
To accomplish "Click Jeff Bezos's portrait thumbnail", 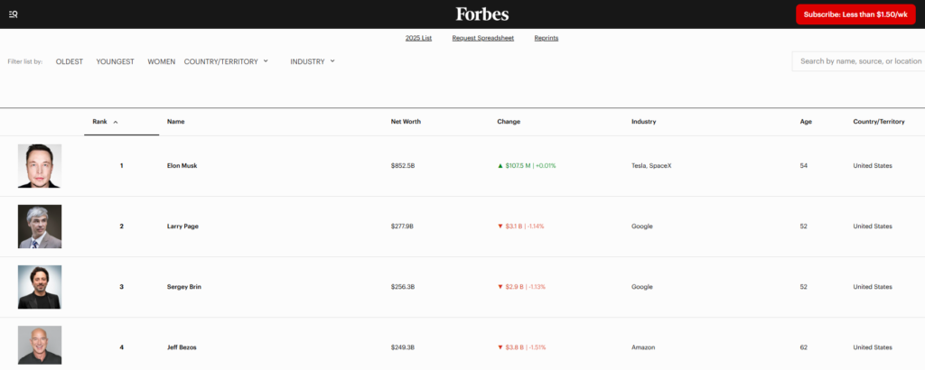I will (40, 346).
